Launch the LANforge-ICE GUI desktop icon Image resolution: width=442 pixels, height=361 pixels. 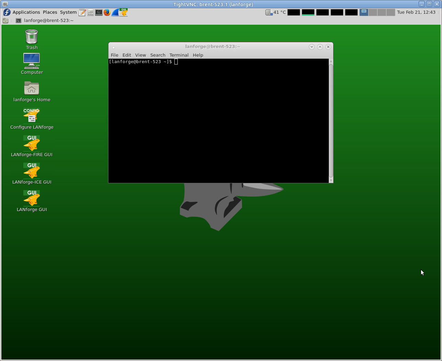pos(32,174)
